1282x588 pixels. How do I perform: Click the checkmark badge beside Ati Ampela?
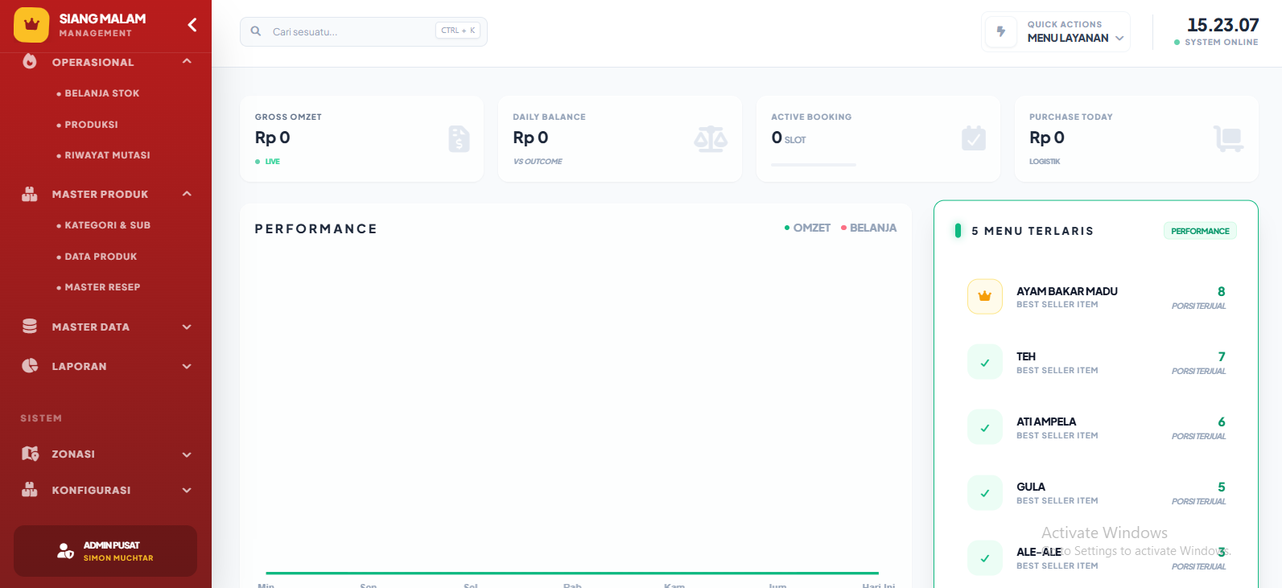(x=985, y=427)
